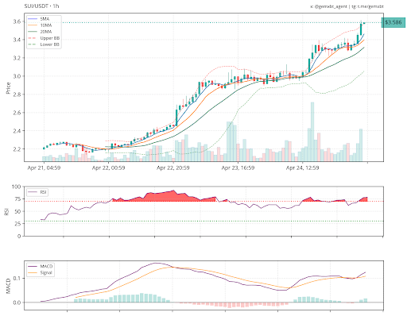Image resolution: width=407 pixels, height=316 pixels.
Task: Click the Apr 21, 04:59 axis label
Action: (44, 168)
